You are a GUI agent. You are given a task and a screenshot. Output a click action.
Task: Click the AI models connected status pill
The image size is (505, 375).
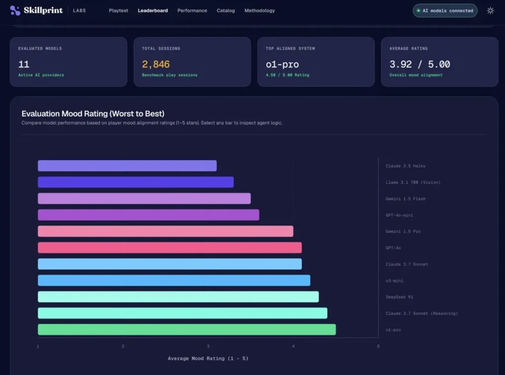445,11
